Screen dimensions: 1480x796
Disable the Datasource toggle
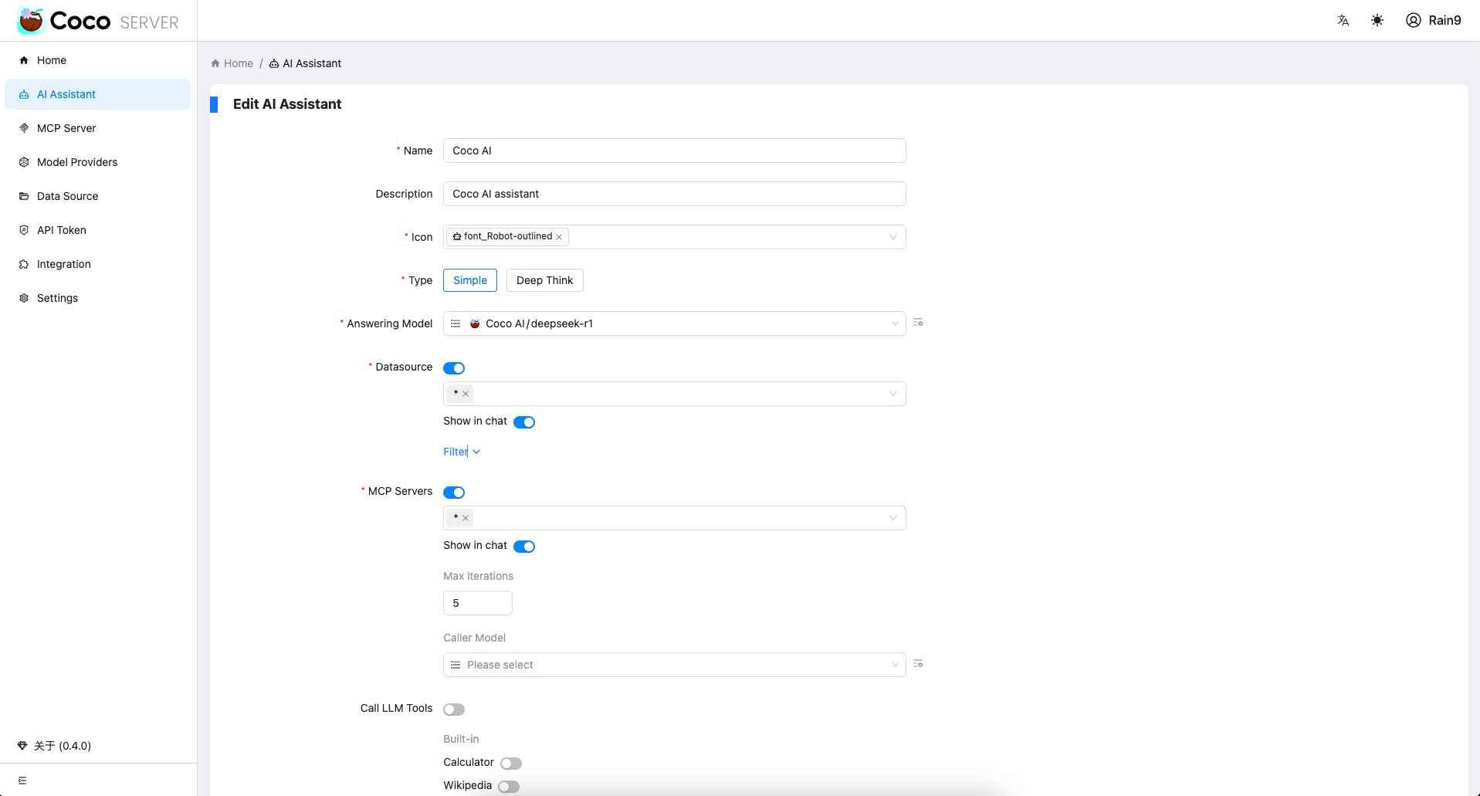pos(454,368)
